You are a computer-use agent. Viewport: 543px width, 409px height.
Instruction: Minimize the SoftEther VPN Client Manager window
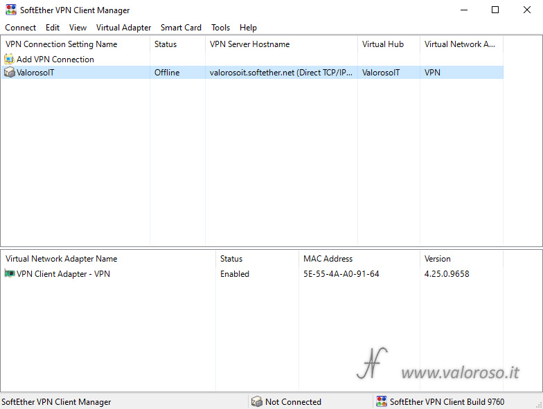[464, 10]
